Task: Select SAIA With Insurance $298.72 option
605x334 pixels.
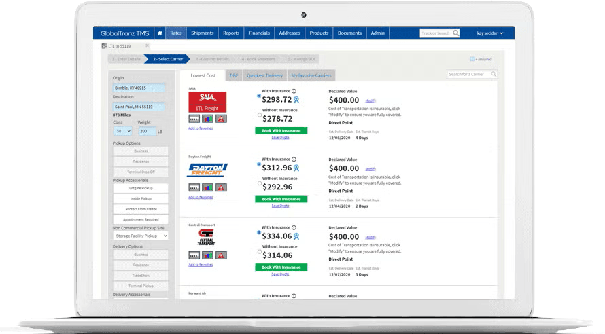Action: [x=259, y=96]
